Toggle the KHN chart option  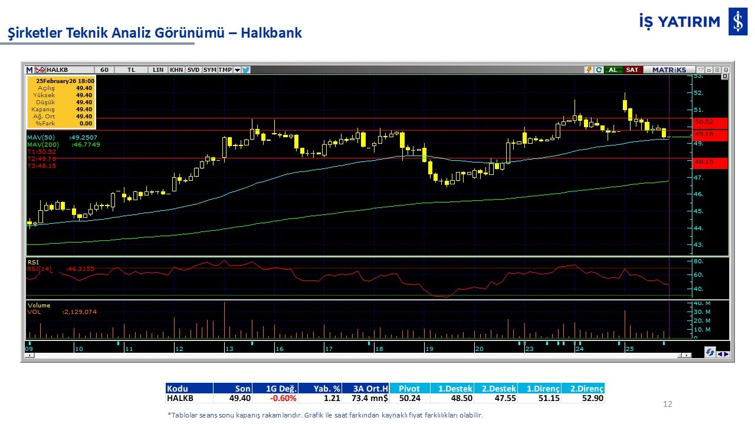click(176, 69)
